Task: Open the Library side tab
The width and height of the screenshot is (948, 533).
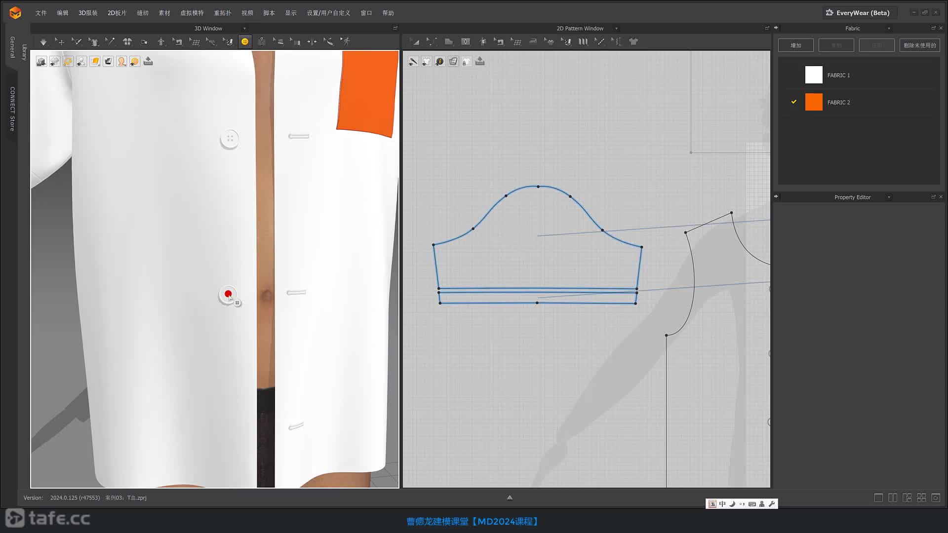Action: tap(24, 52)
